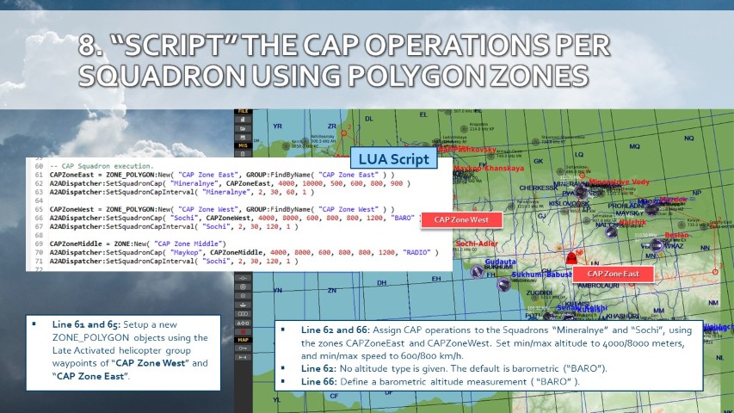Click the CAP Zone East label
This screenshot has height=413, width=734.
point(609,274)
